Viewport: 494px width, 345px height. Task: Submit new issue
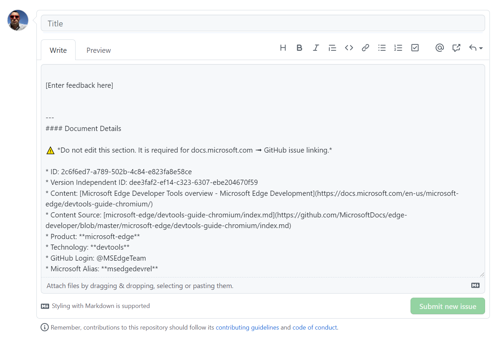pos(448,306)
